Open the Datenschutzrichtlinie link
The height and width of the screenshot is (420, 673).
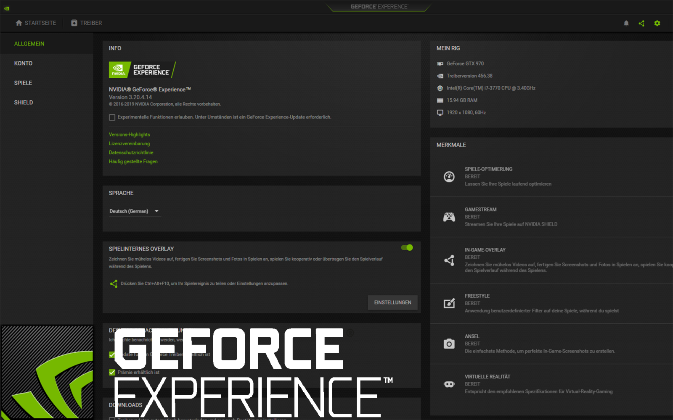point(131,152)
